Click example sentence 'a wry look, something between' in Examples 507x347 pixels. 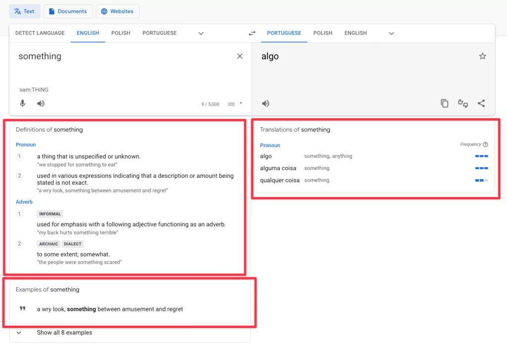click(109, 309)
